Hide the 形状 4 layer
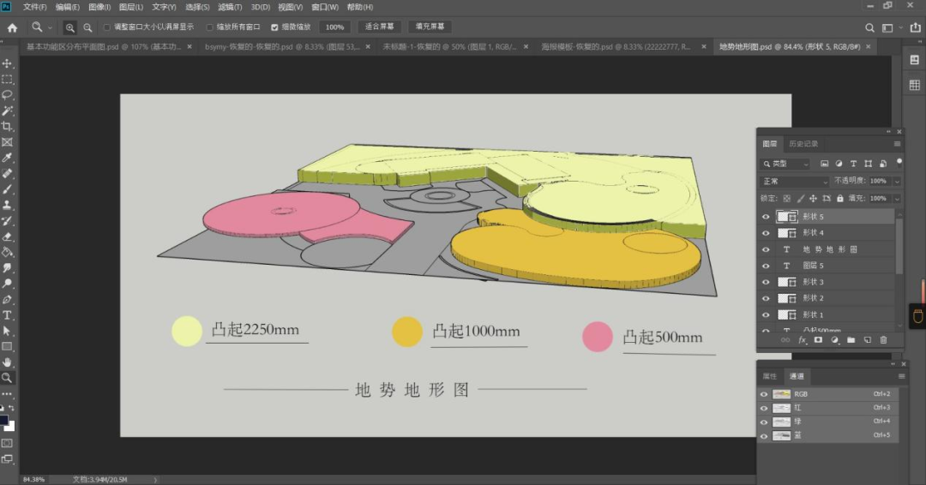Screen dimensions: 926x485 (x=766, y=233)
